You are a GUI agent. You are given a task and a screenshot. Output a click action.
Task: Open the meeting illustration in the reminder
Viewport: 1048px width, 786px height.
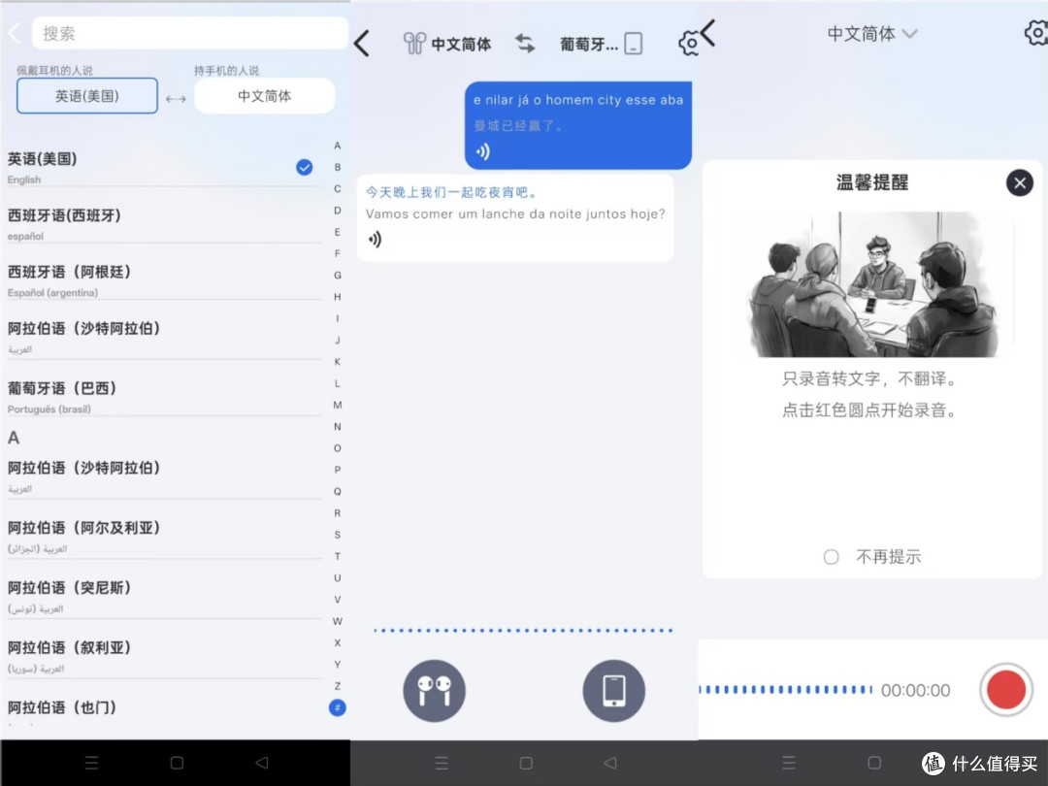[x=873, y=284]
